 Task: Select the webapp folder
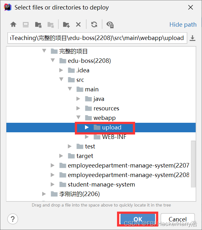click(101, 118)
